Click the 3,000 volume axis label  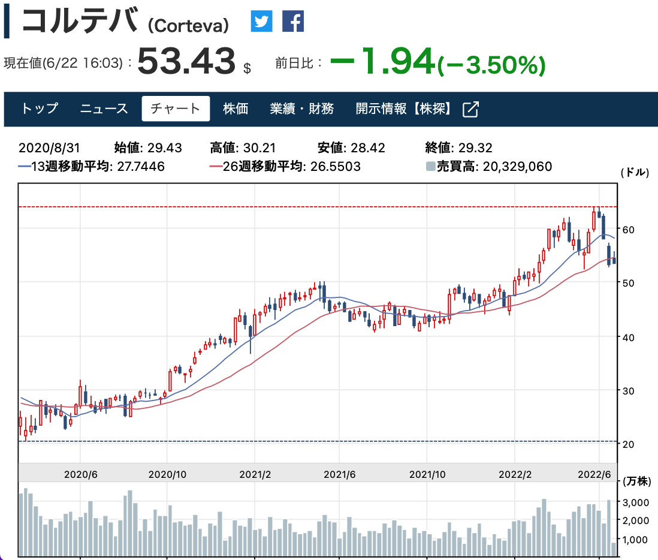636,502
